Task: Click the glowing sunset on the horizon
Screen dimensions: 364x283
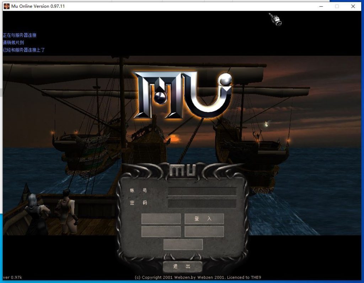Action: click(175, 138)
